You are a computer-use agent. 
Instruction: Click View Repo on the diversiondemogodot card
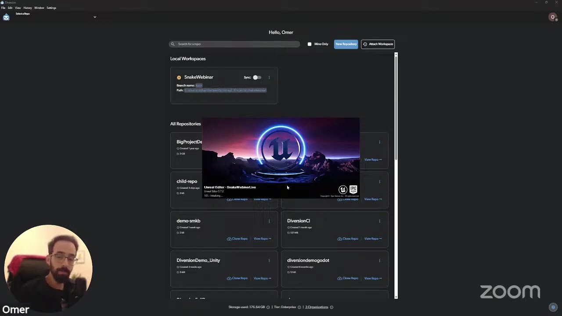pos(373,278)
